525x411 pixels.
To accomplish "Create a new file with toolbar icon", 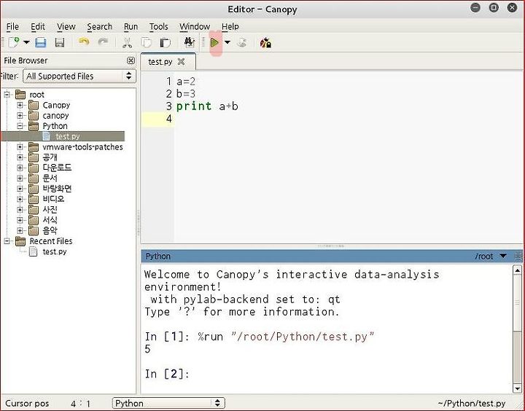I will 13,42.
